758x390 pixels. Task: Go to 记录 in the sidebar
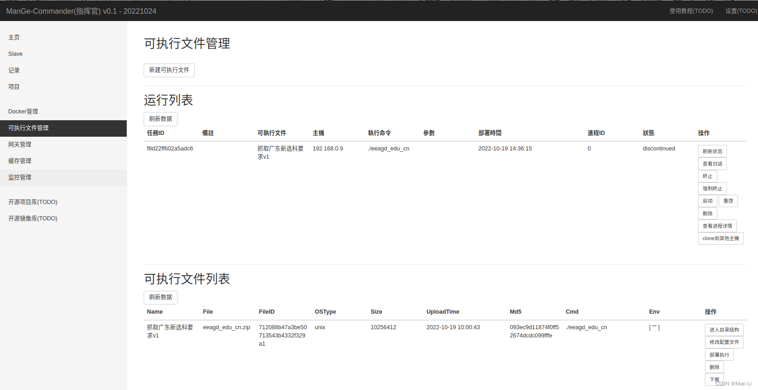pos(63,70)
